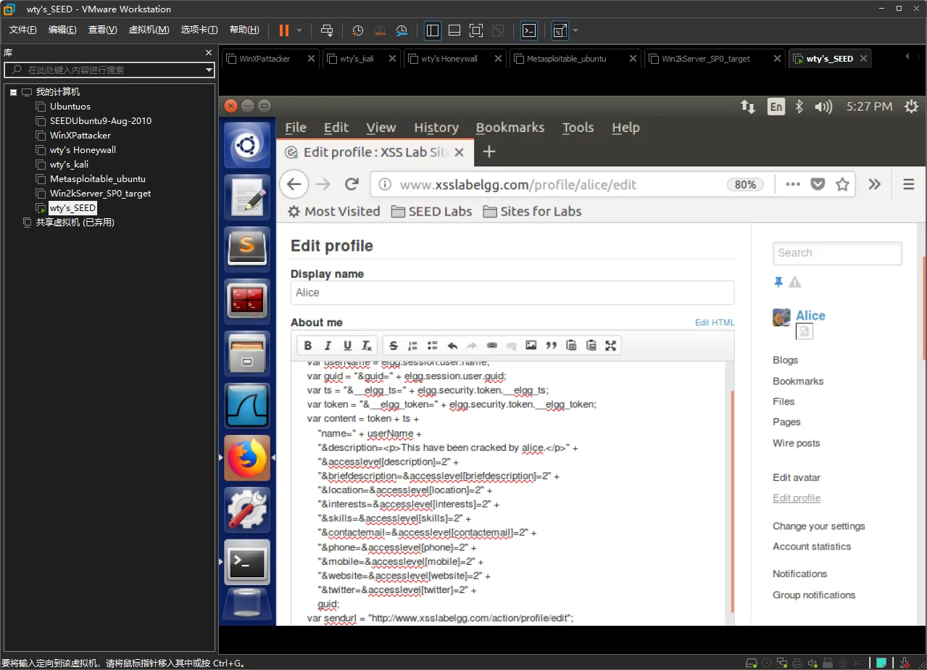927x670 pixels.
Task: Open the Blogs link in sidebar
Action: pyautogui.click(x=785, y=360)
